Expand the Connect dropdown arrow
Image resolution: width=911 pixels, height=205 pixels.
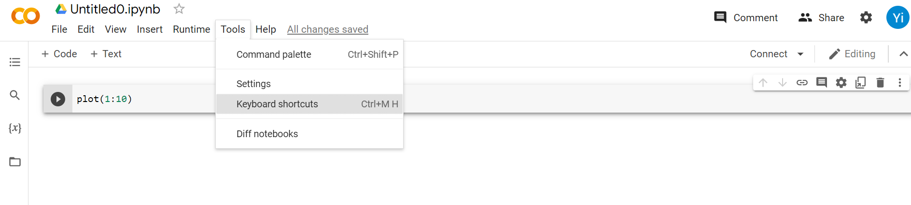click(800, 54)
